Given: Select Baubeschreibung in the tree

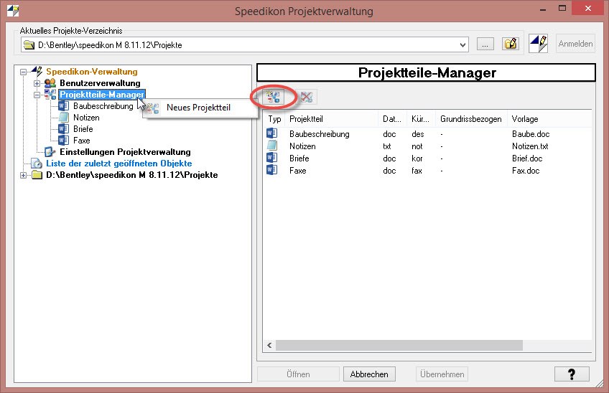Looking at the screenshot, I should (103, 106).
